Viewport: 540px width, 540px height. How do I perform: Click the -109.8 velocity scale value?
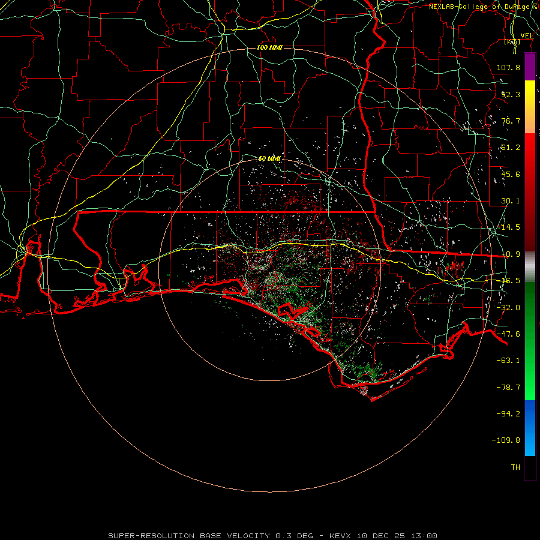(506, 440)
